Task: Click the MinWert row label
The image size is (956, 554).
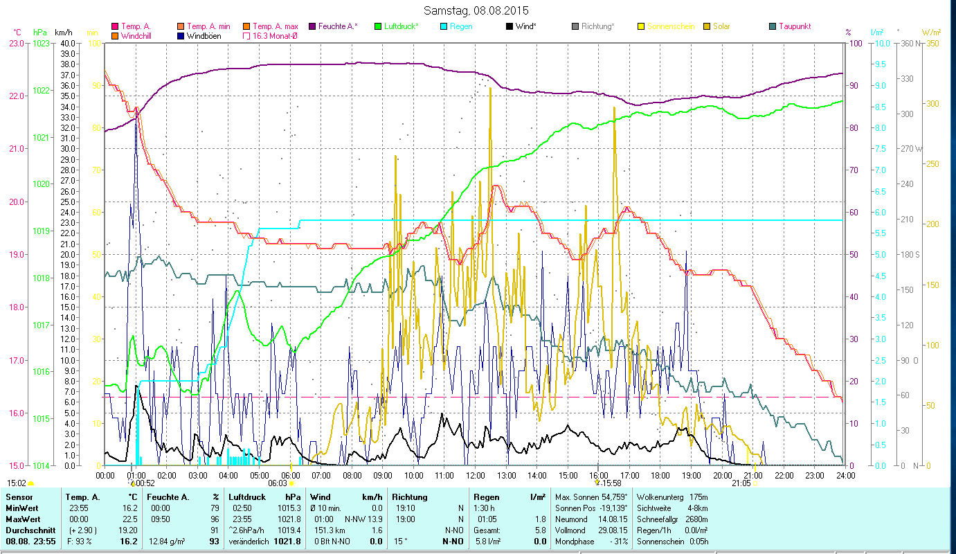Action: 23,508
